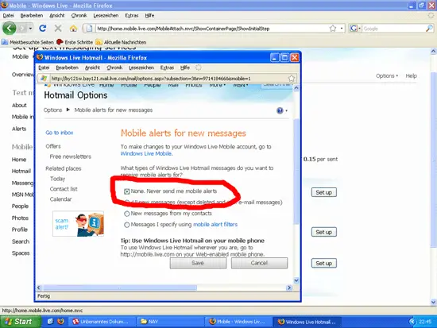Open the back/forward history dropdown arrow

tap(30, 28)
